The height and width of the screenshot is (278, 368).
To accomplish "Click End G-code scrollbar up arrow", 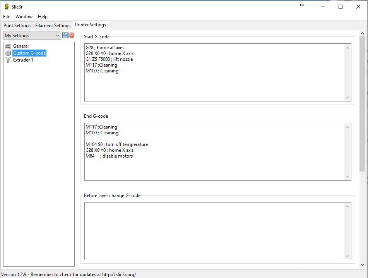I will [x=347, y=127].
